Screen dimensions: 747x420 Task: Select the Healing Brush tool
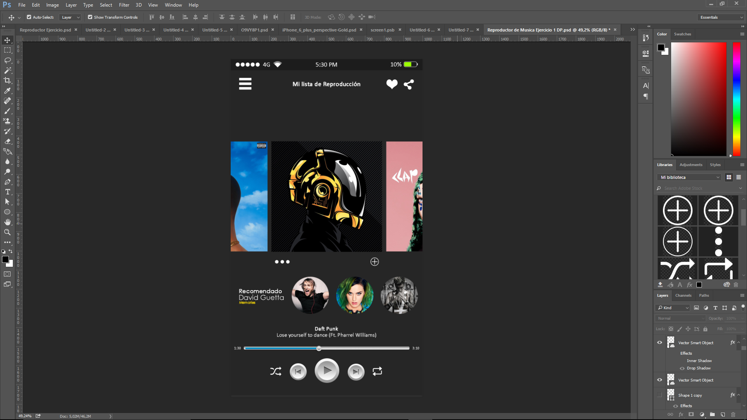[x=7, y=101]
